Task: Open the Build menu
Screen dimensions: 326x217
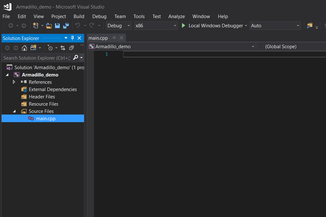Action: pyautogui.click(x=79, y=16)
